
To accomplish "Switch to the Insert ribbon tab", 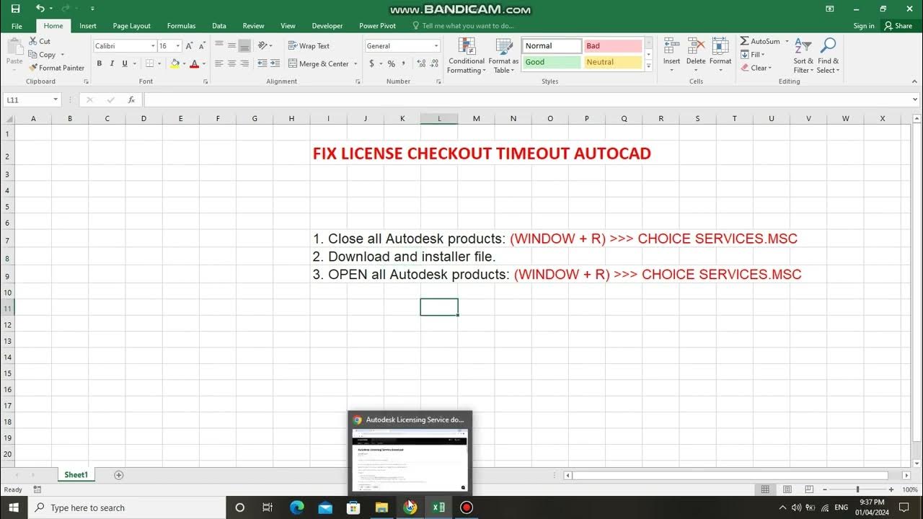I will point(88,26).
